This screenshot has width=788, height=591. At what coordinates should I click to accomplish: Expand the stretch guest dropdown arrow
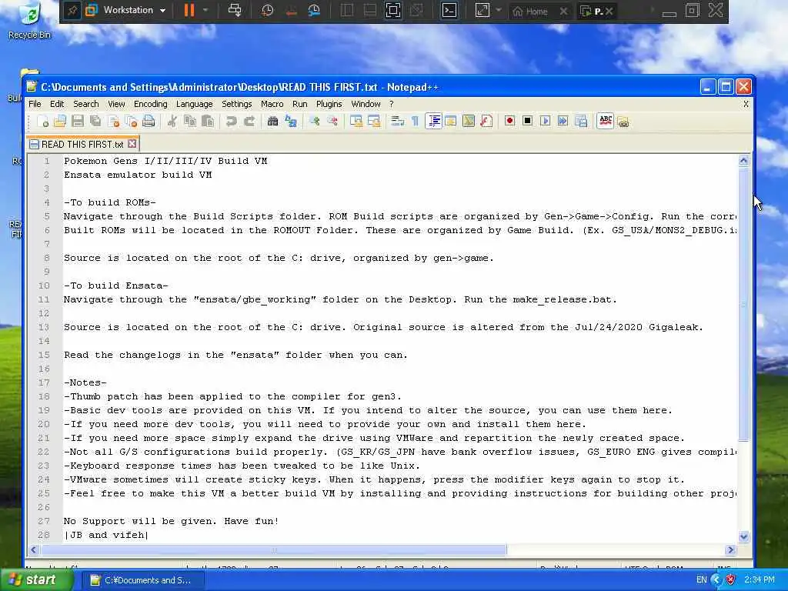tap(498, 10)
